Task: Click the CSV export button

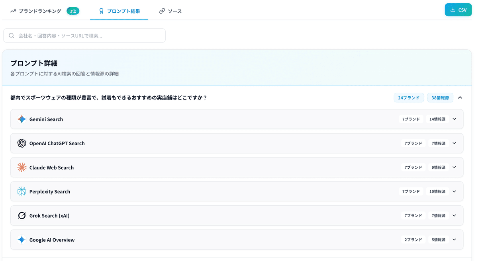Action: coord(458,10)
